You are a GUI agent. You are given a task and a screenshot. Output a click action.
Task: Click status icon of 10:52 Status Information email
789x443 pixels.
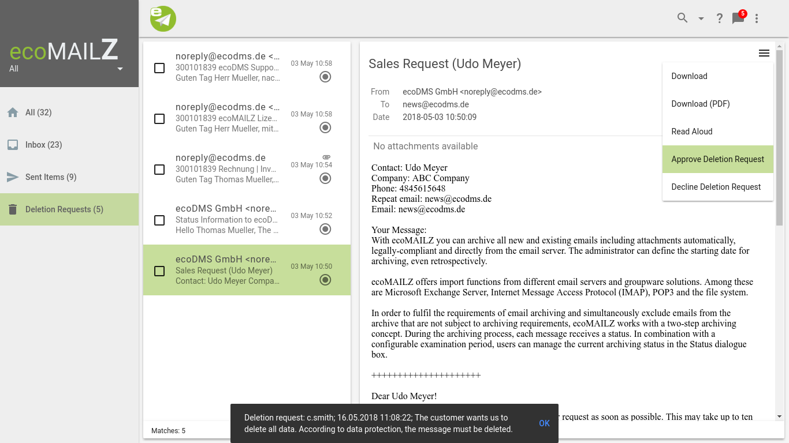pyautogui.click(x=326, y=229)
